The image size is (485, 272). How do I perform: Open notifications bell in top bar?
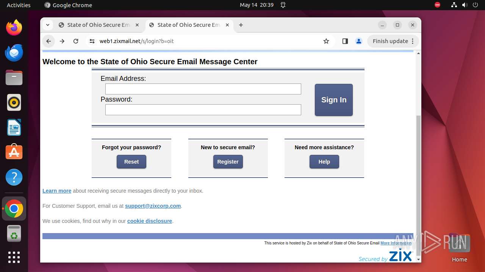[x=283, y=5]
